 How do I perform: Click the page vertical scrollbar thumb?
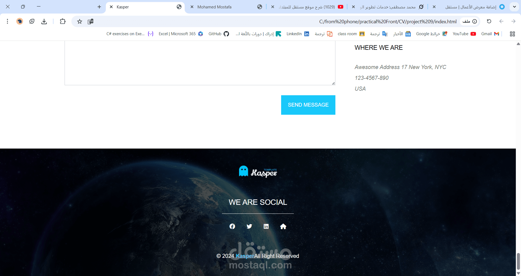[x=518, y=261]
